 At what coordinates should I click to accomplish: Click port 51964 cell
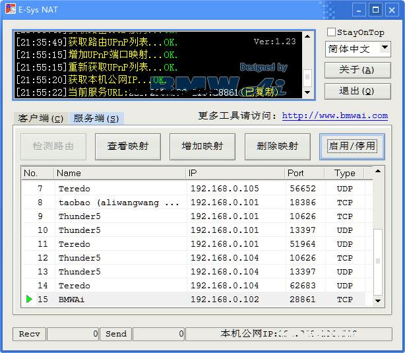click(303, 244)
